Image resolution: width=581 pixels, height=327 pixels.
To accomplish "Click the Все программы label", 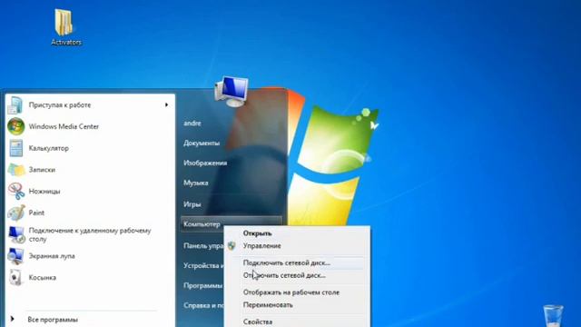I will point(53,320).
